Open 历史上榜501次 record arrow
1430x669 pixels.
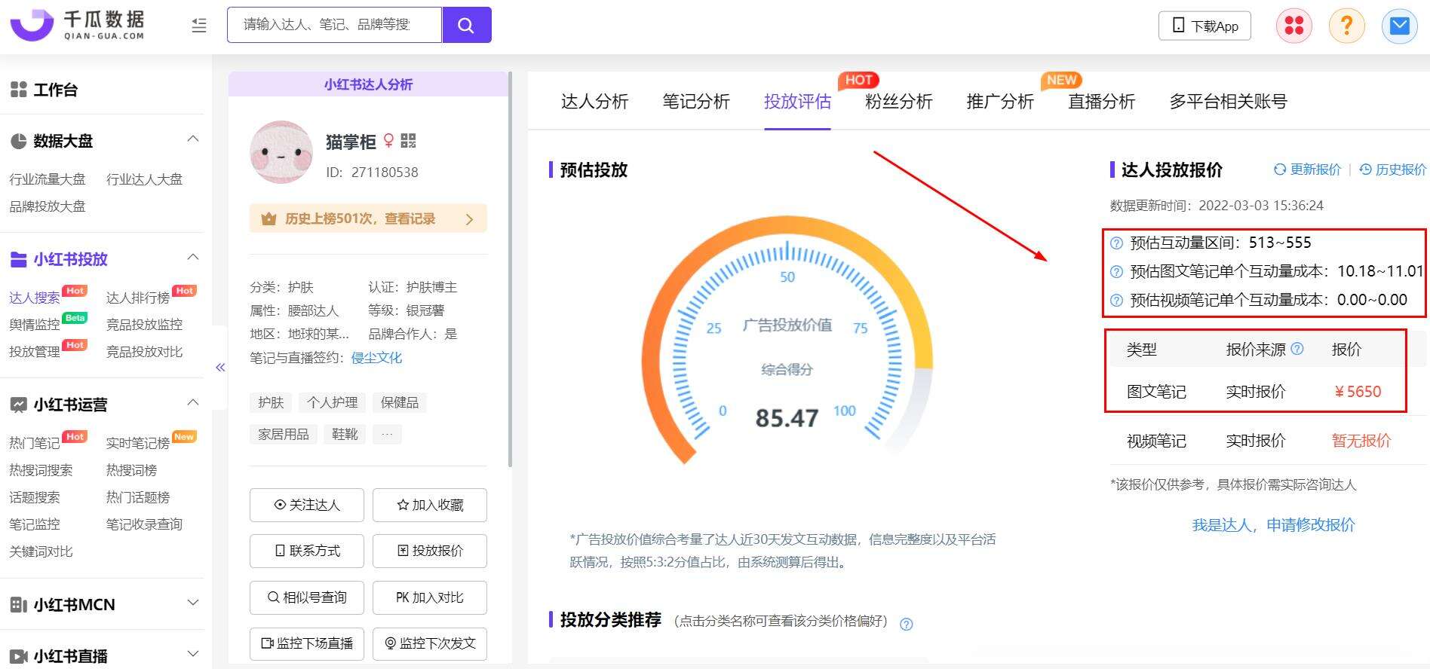click(x=469, y=219)
